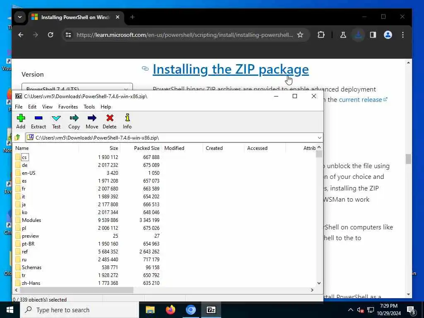Switch to Chrome in the taskbar
Screen dimensions: 424x318
click(190, 310)
